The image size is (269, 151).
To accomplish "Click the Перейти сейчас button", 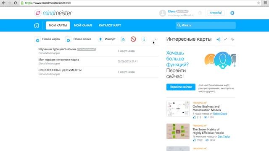I will (x=181, y=87).
